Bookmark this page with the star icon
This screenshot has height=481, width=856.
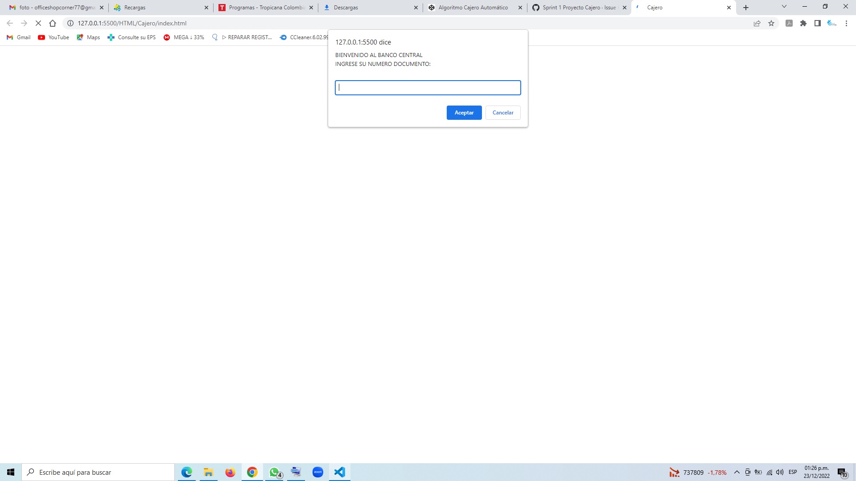[x=771, y=23]
